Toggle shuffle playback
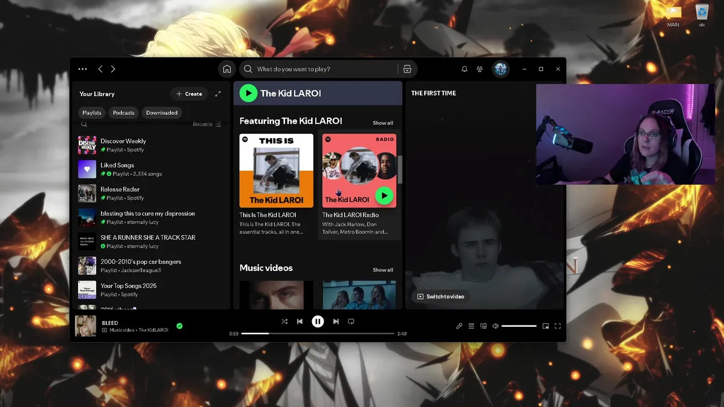The image size is (724, 407). click(285, 321)
